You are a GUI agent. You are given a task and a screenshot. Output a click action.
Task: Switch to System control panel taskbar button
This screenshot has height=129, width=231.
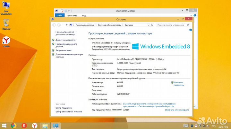[x=56, y=125]
